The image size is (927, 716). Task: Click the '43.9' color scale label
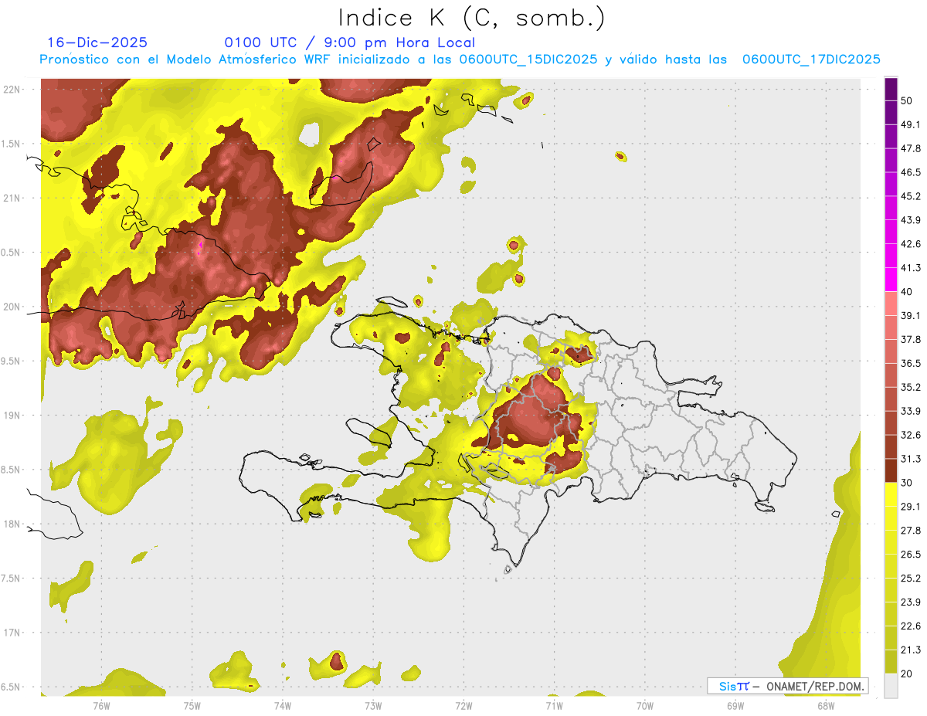911,220
